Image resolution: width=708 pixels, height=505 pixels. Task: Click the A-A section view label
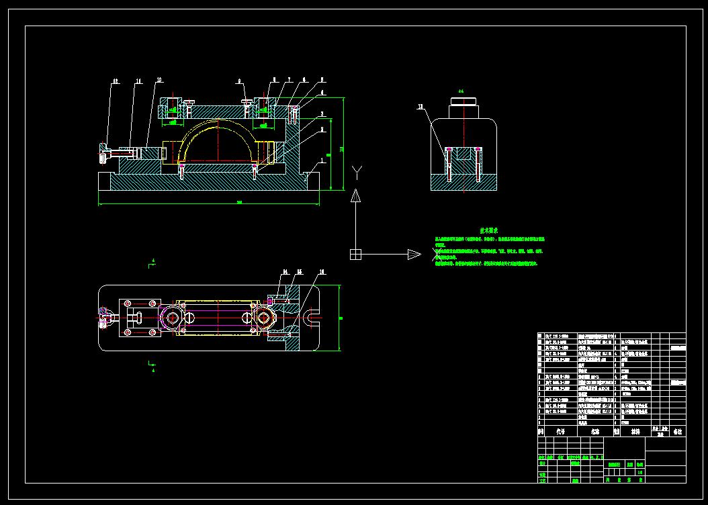[461, 91]
